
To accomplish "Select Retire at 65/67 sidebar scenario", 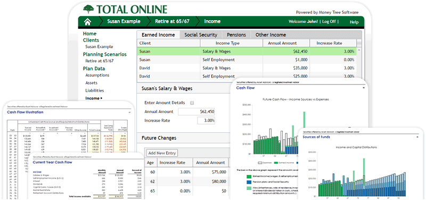I will point(100,61).
